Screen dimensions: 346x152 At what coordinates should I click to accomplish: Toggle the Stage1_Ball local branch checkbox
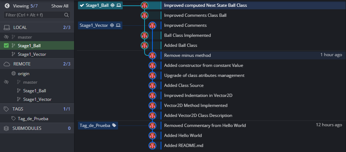(6, 45)
